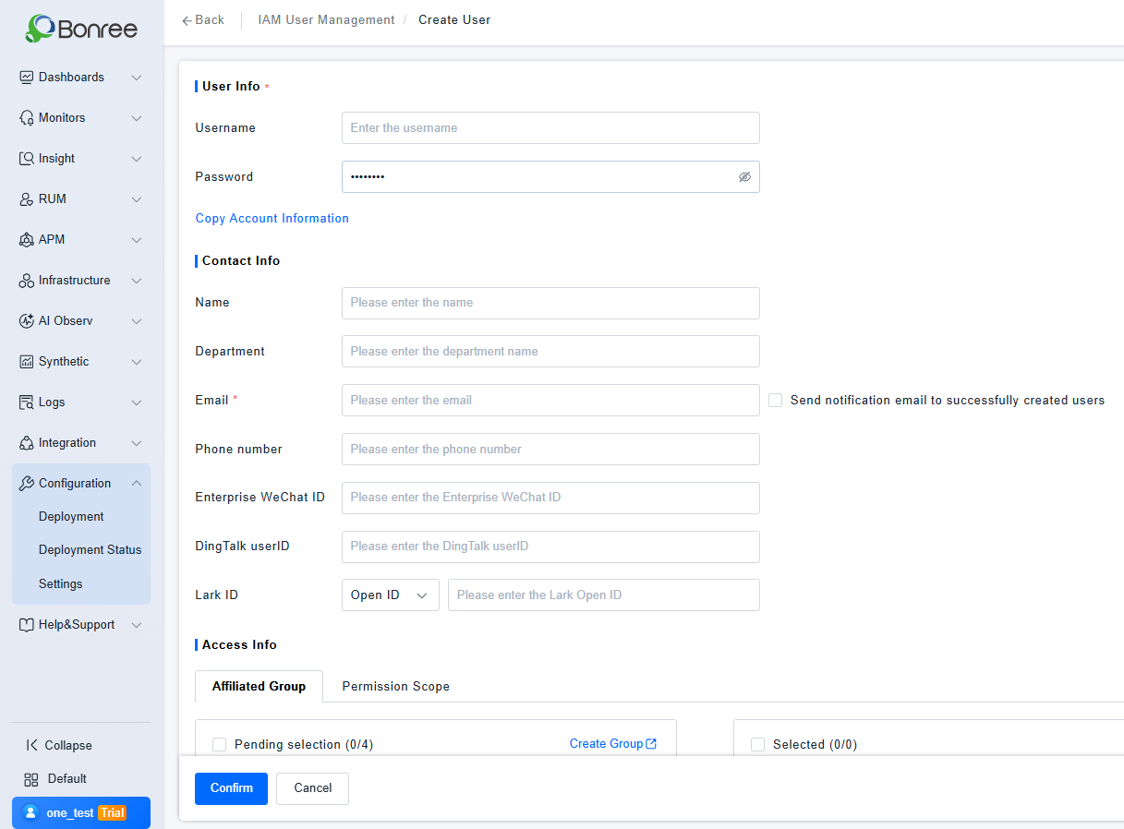This screenshot has width=1124, height=829.
Task: Click the Confirm button
Action: tap(231, 788)
